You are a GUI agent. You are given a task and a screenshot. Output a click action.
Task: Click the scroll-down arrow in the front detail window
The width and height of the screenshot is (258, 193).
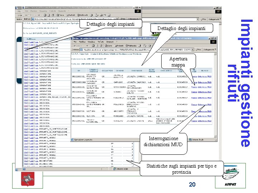coord(215,136)
